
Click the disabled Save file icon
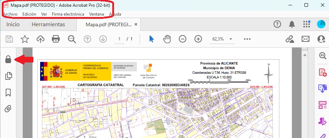pos(9,39)
